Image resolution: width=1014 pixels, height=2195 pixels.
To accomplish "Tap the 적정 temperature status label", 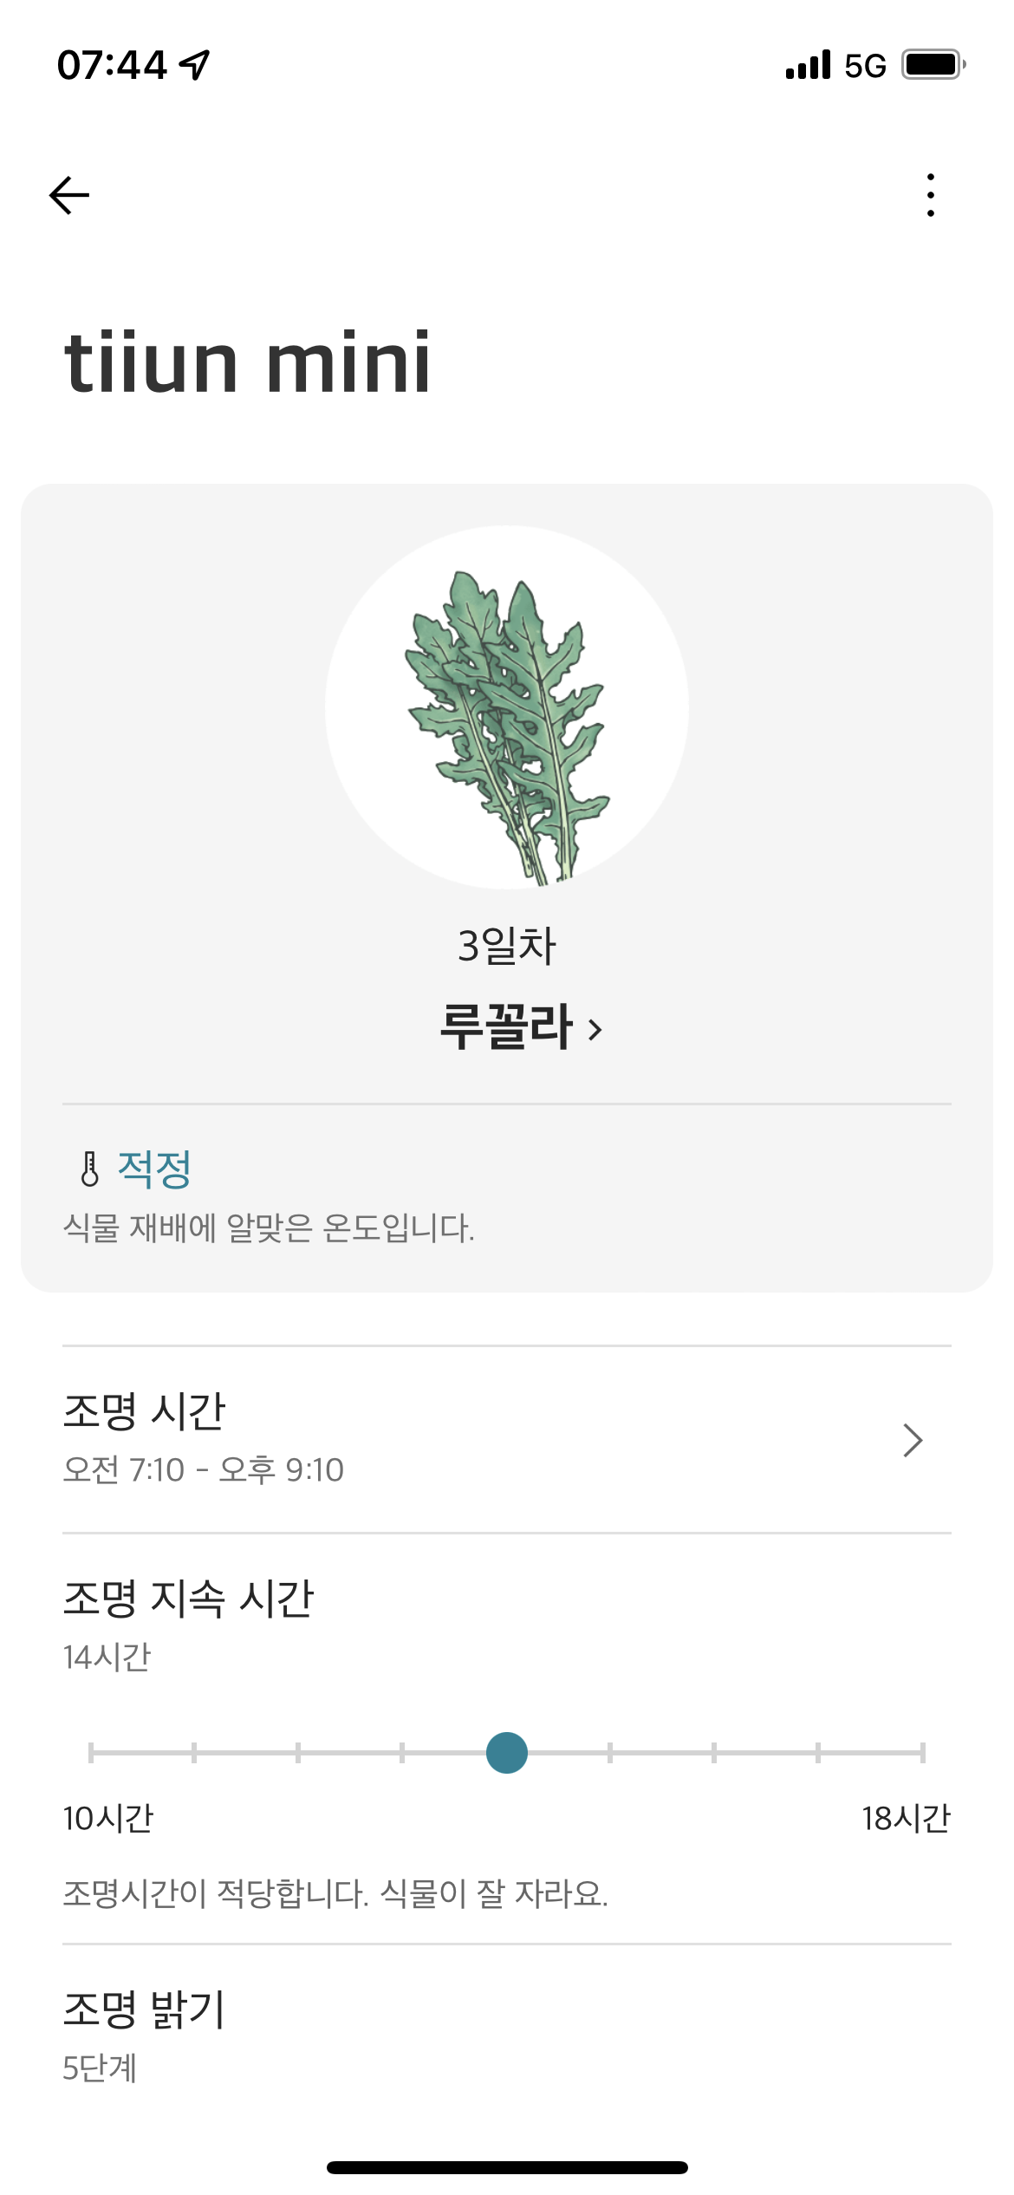I will pyautogui.click(x=154, y=1169).
